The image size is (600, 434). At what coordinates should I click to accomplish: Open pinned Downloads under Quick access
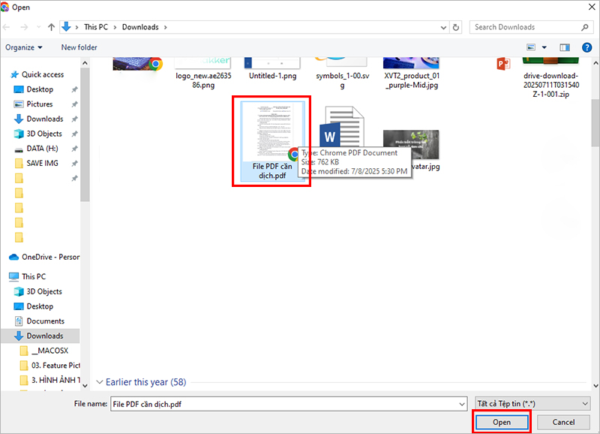(39, 119)
